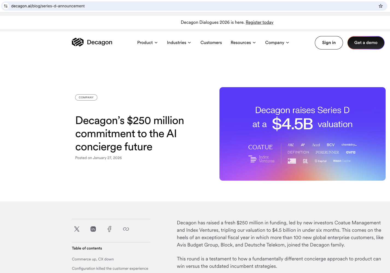Open the Industries dropdown

(179, 43)
